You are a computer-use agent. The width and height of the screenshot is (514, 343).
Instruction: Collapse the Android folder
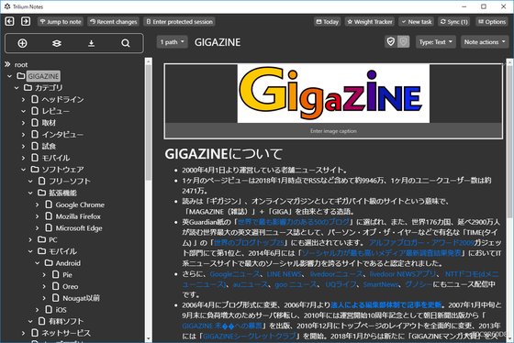37,263
